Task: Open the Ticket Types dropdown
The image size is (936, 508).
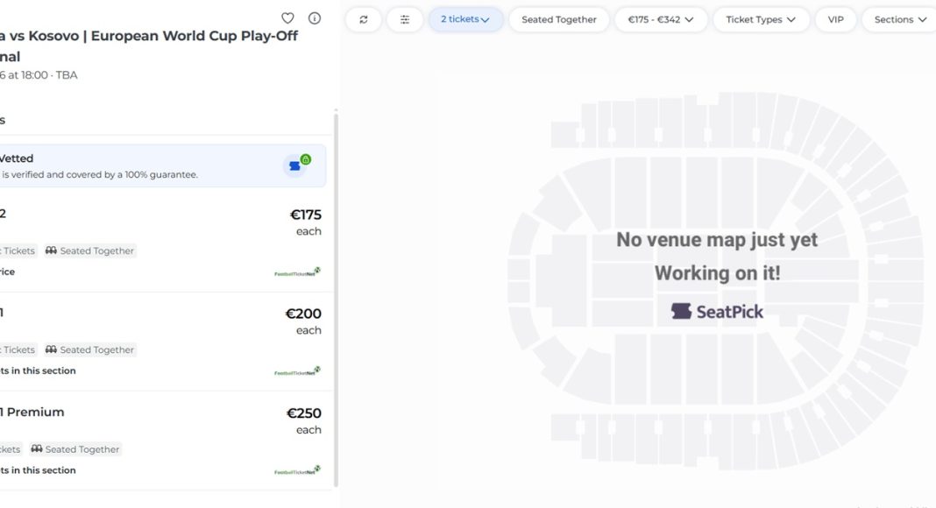Action: click(761, 19)
